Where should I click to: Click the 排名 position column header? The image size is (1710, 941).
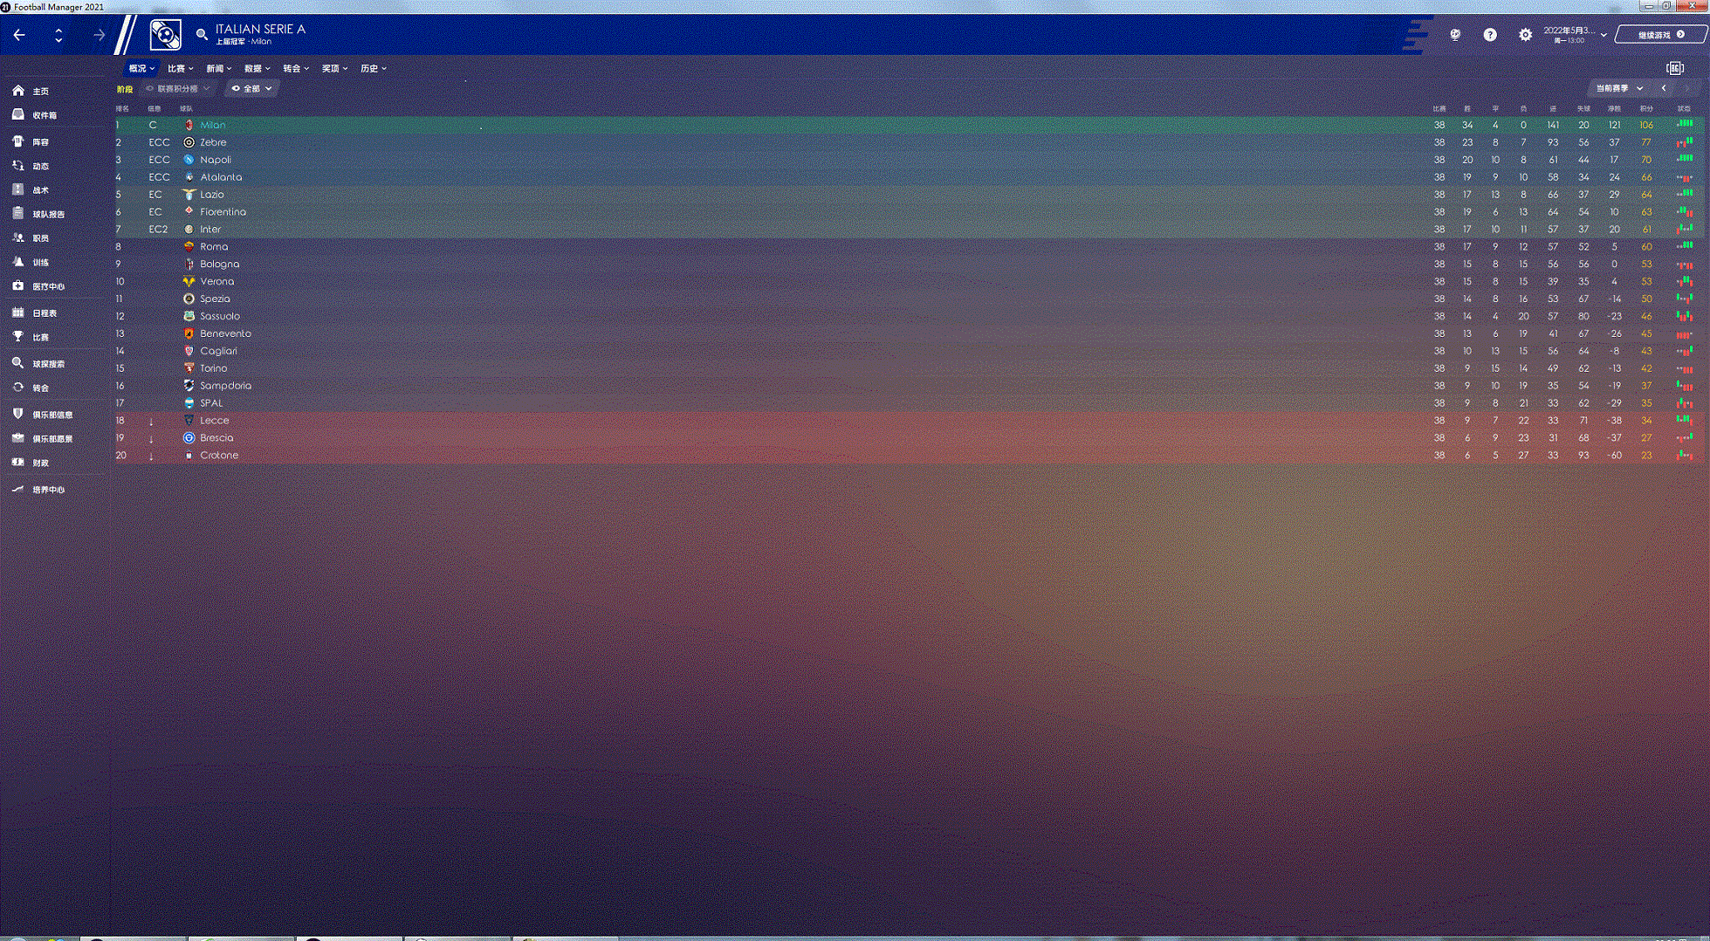click(122, 109)
